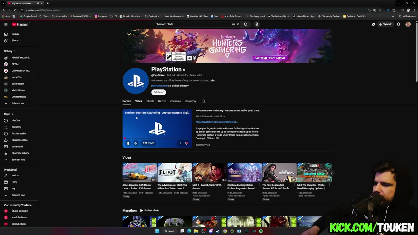Image resolution: width=418 pixels, height=235 pixels.
Task: Open Štúdio YouTube link
Action: (20, 211)
